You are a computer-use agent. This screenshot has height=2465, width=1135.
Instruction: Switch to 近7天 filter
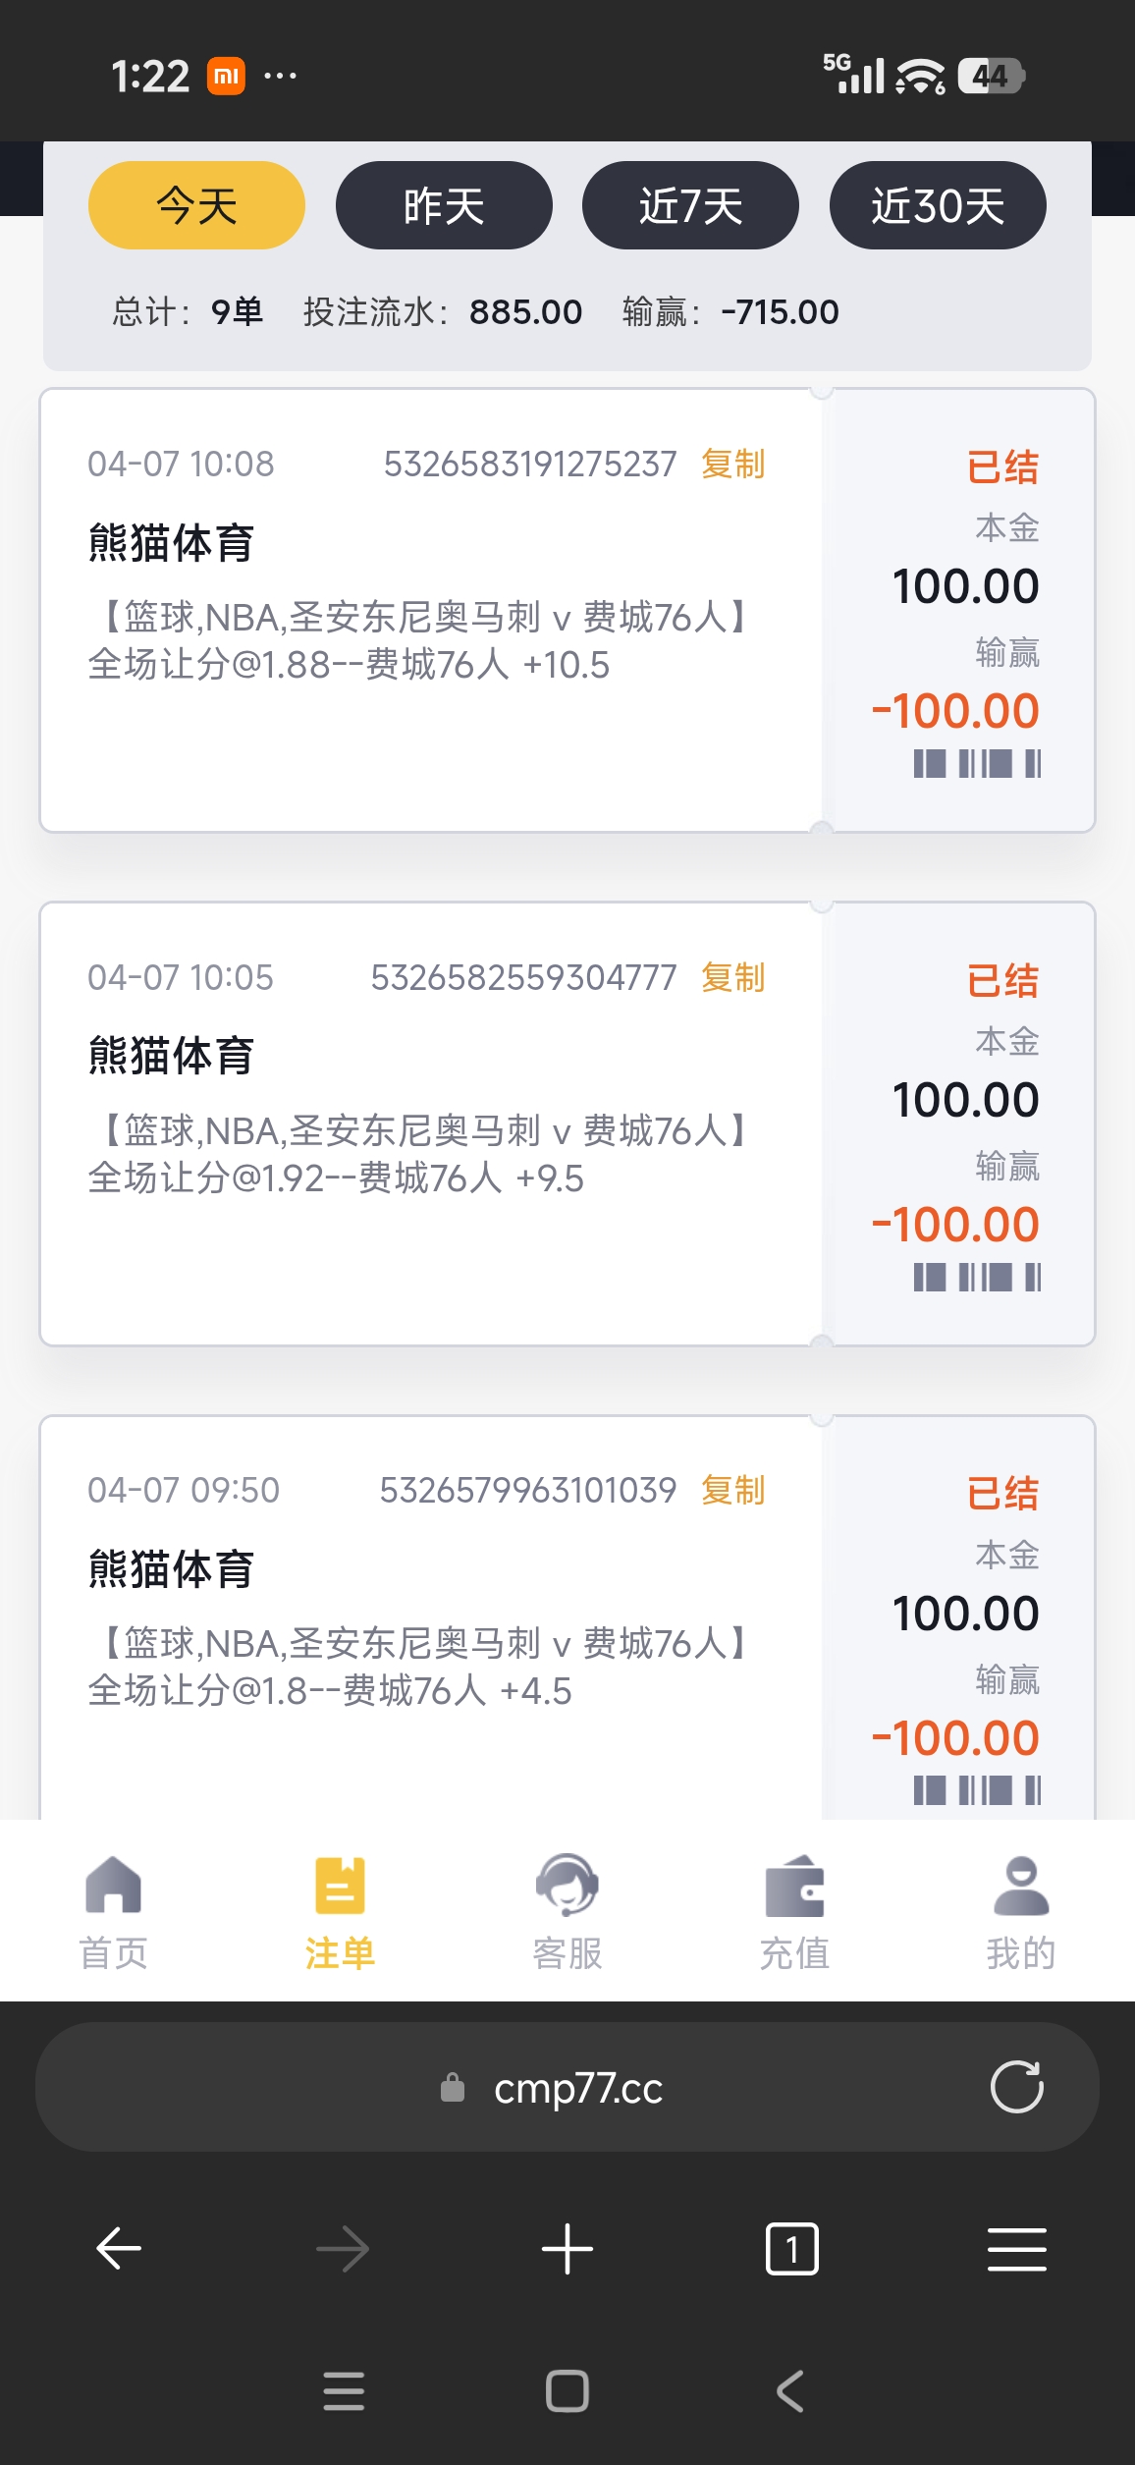pyautogui.click(x=690, y=206)
